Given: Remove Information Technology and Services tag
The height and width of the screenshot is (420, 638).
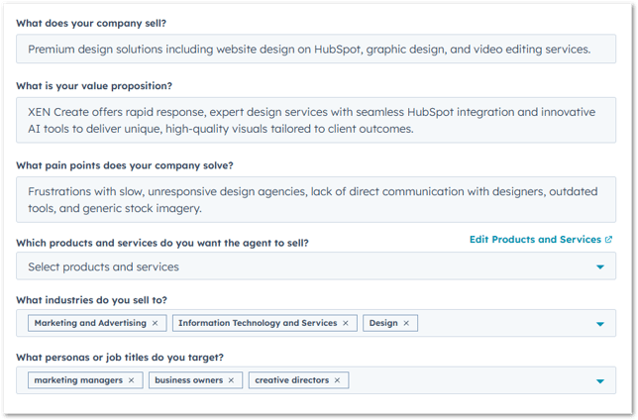Looking at the screenshot, I should pyautogui.click(x=346, y=323).
